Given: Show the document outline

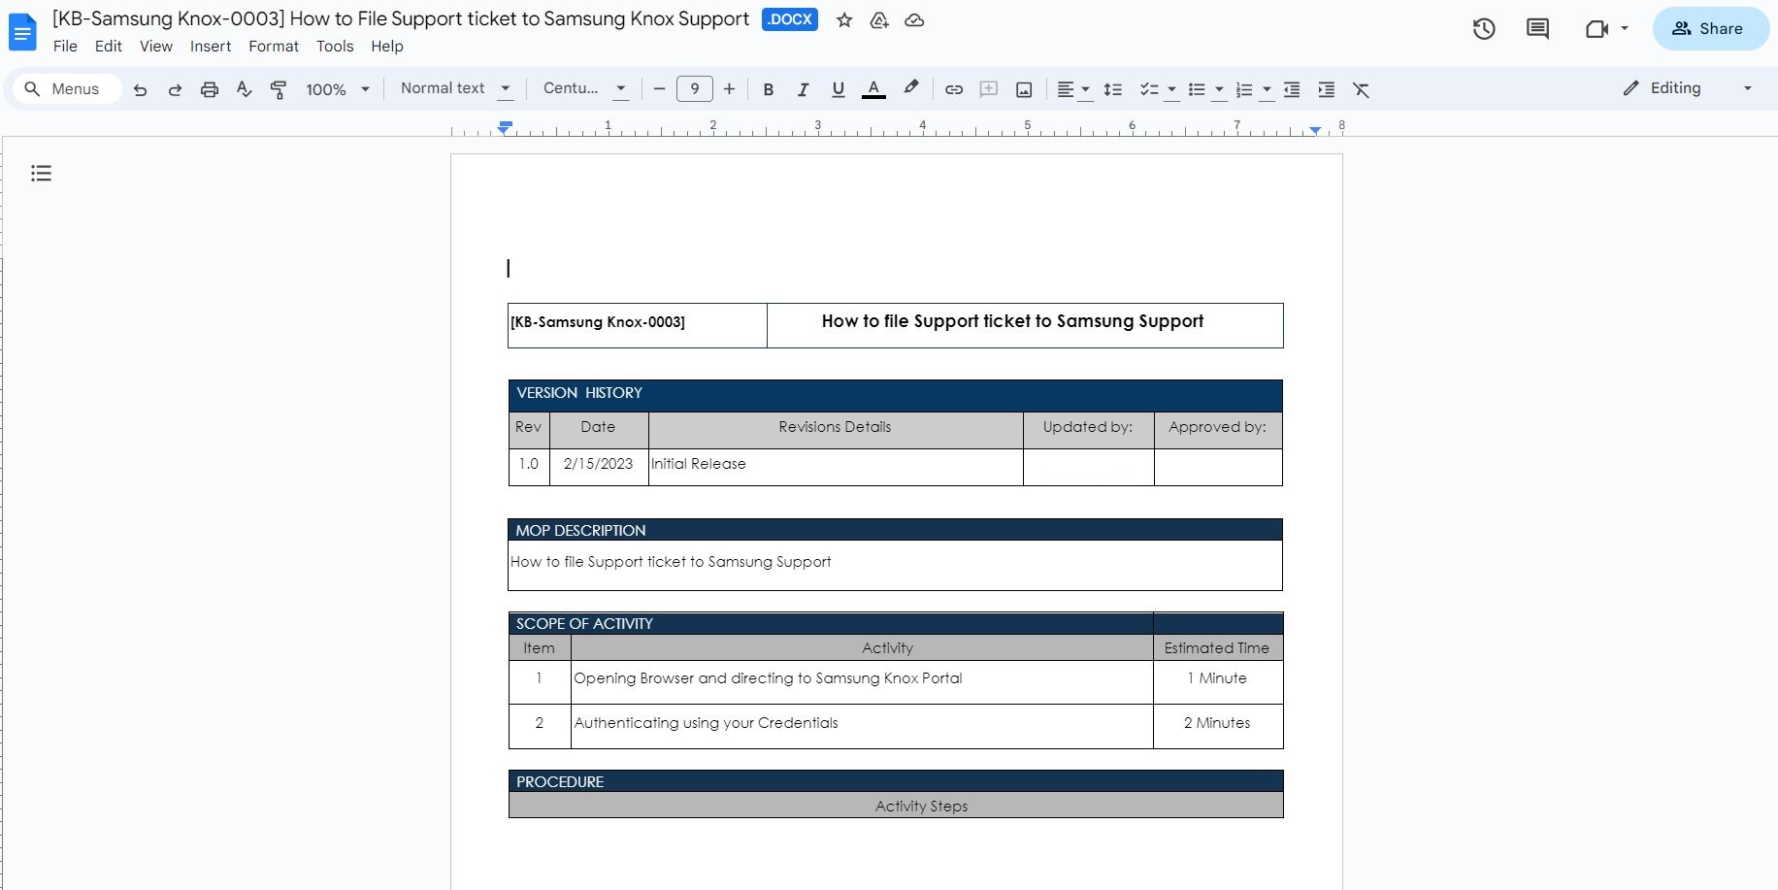Looking at the screenshot, I should [41, 174].
